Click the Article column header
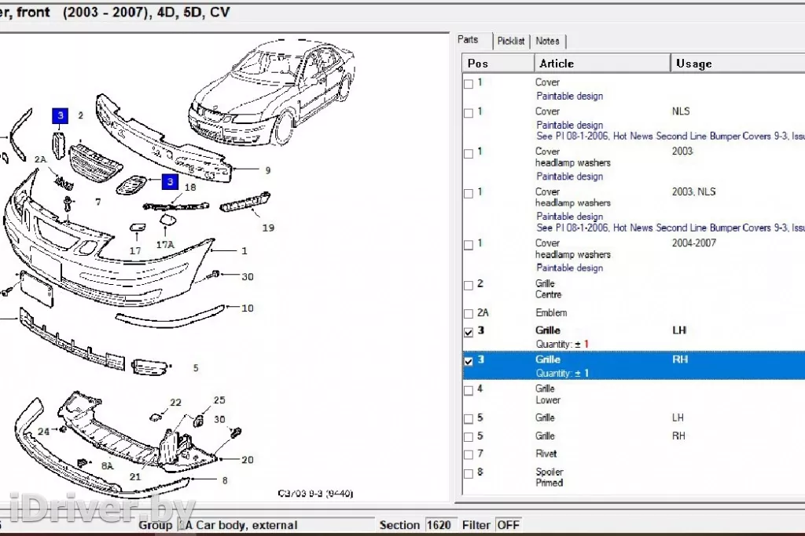The height and width of the screenshot is (536, 805). (x=602, y=64)
